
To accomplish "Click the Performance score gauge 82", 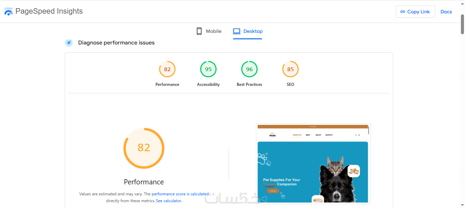I will click(x=167, y=69).
